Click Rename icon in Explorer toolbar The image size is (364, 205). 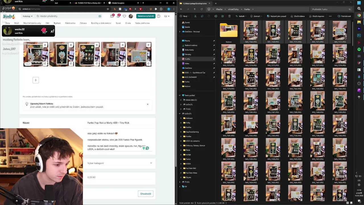point(216,16)
